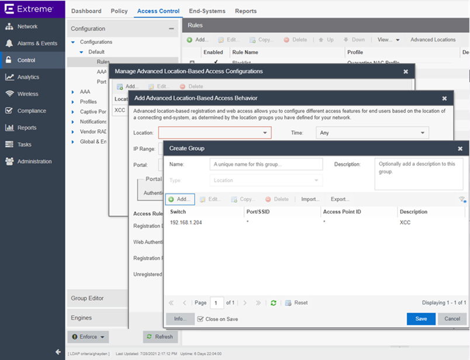Click Copy in the Create Group toolbar
Viewport: 470px width, 360px height.
pos(243,199)
